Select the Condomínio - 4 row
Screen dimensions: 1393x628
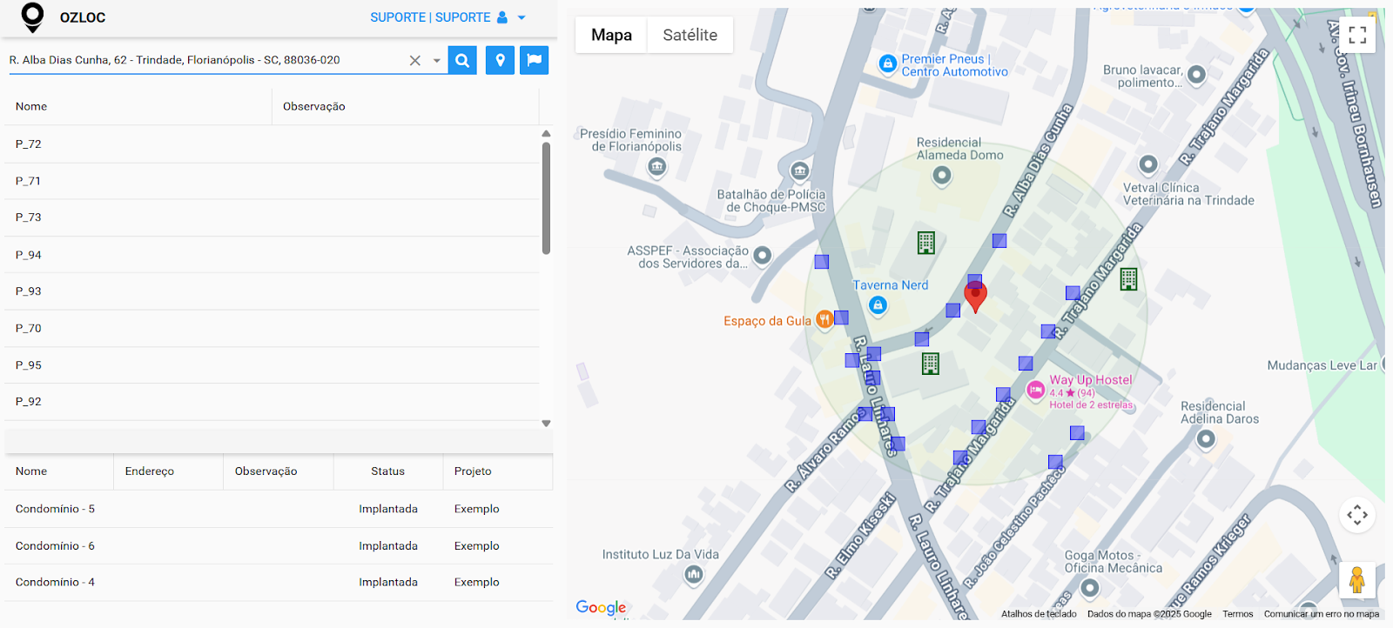[x=279, y=583]
